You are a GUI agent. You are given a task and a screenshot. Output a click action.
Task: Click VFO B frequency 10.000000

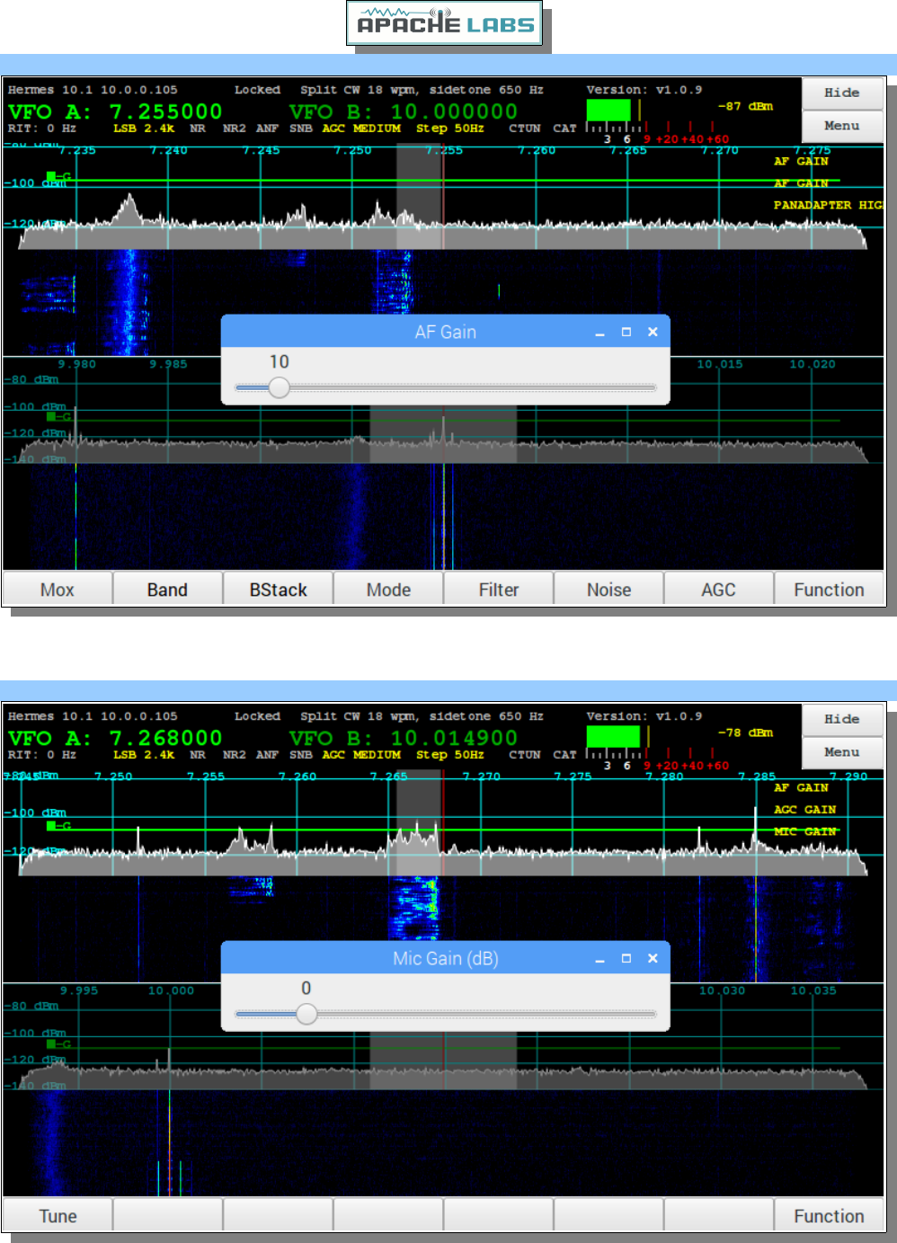coord(453,111)
